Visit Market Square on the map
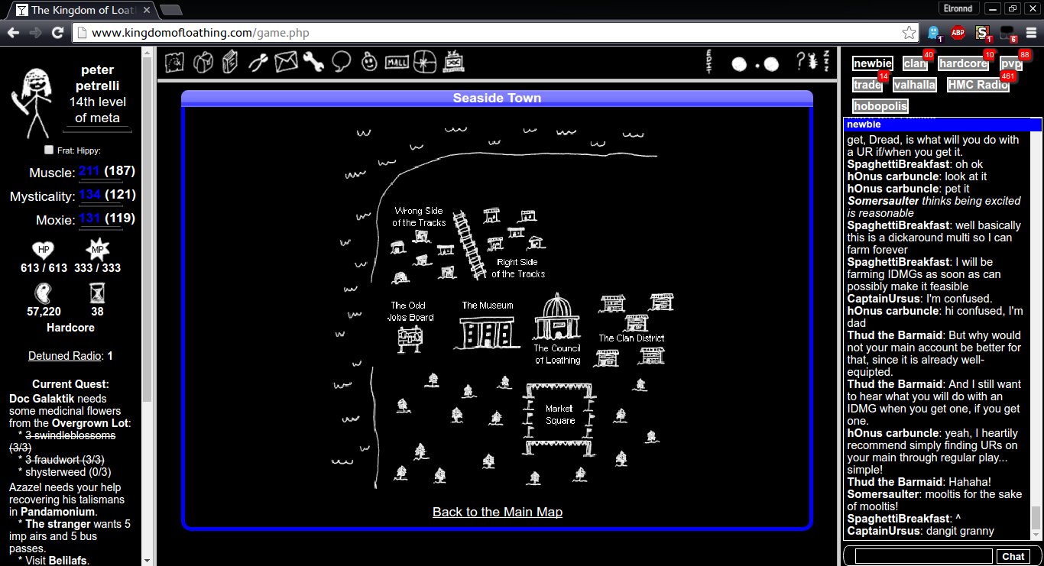Screen dimensions: 1044x566 (559, 419)
